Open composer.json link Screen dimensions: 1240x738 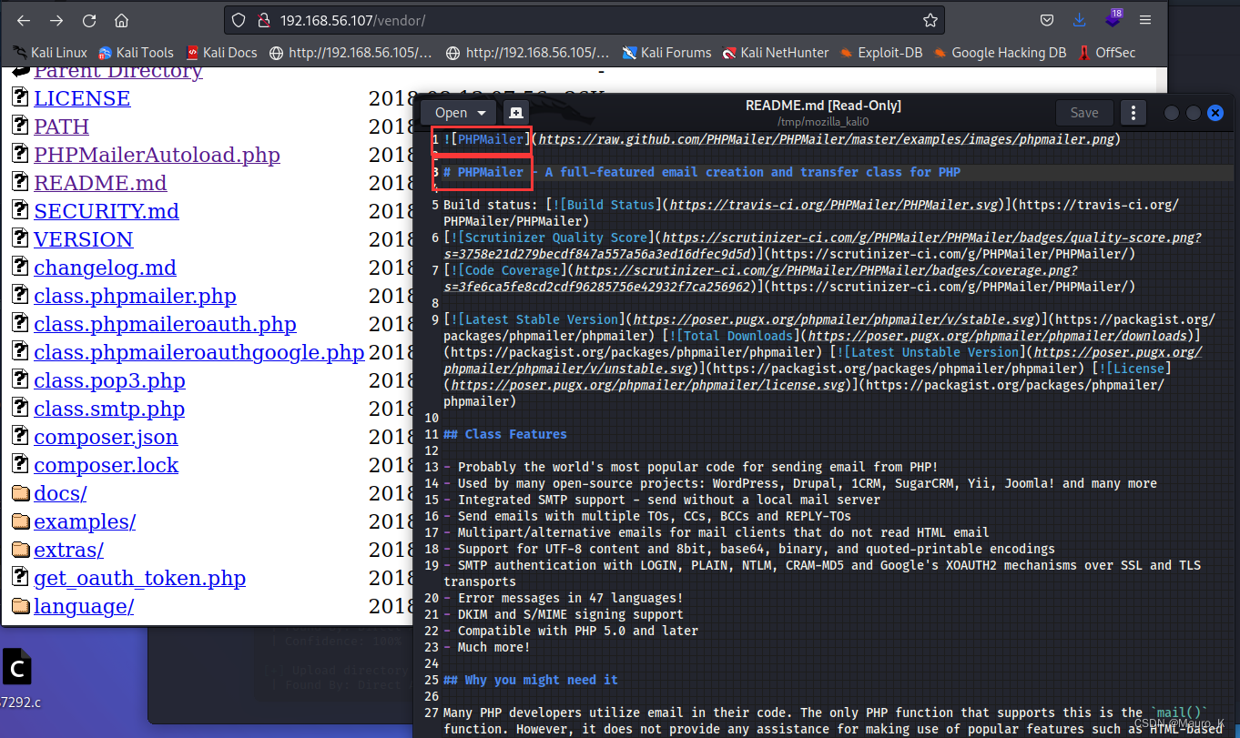[106, 437]
